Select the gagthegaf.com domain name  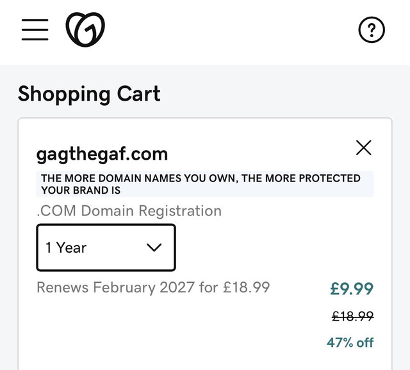pos(102,155)
